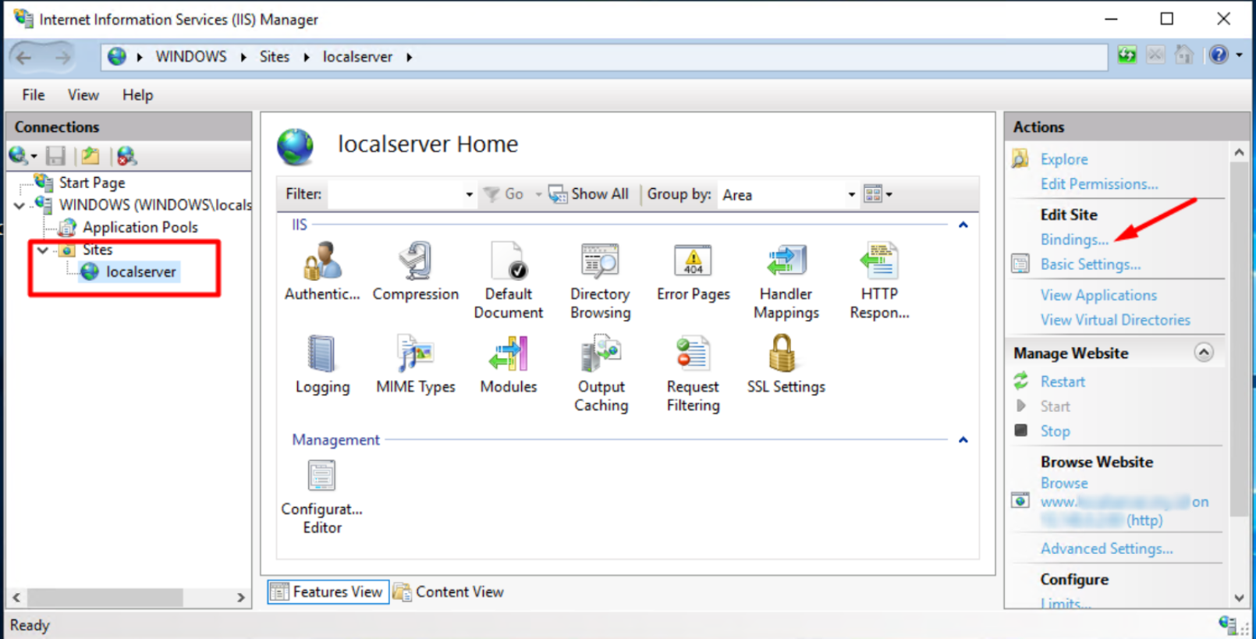Viewport: 1256px width, 639px height.
Task: Click the Filter text input field
Action: click(x=396, y=194)
